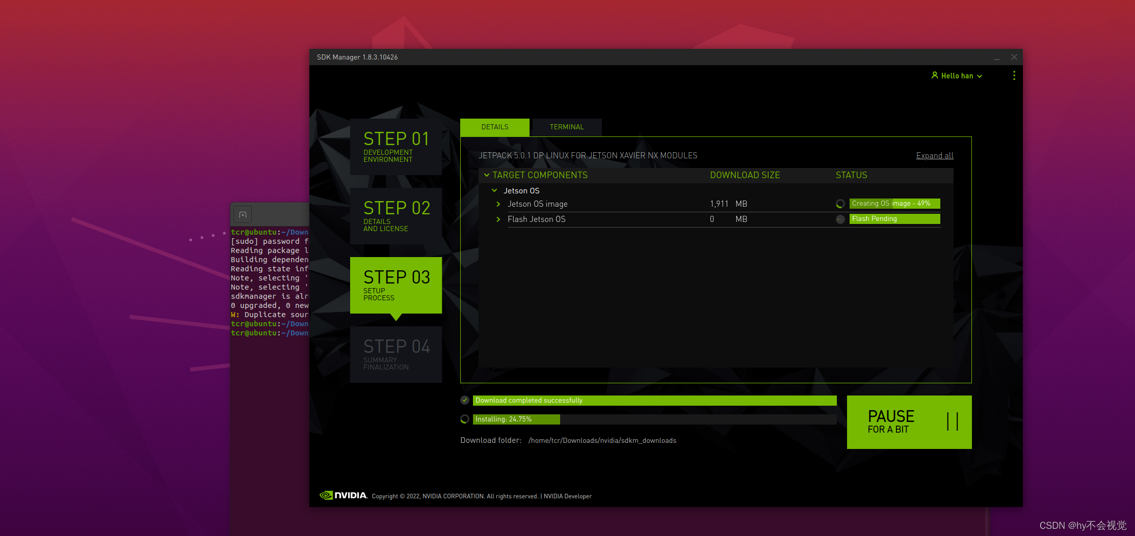
Task: Click the NVIDIA logo
Action: tap(343, 495)
